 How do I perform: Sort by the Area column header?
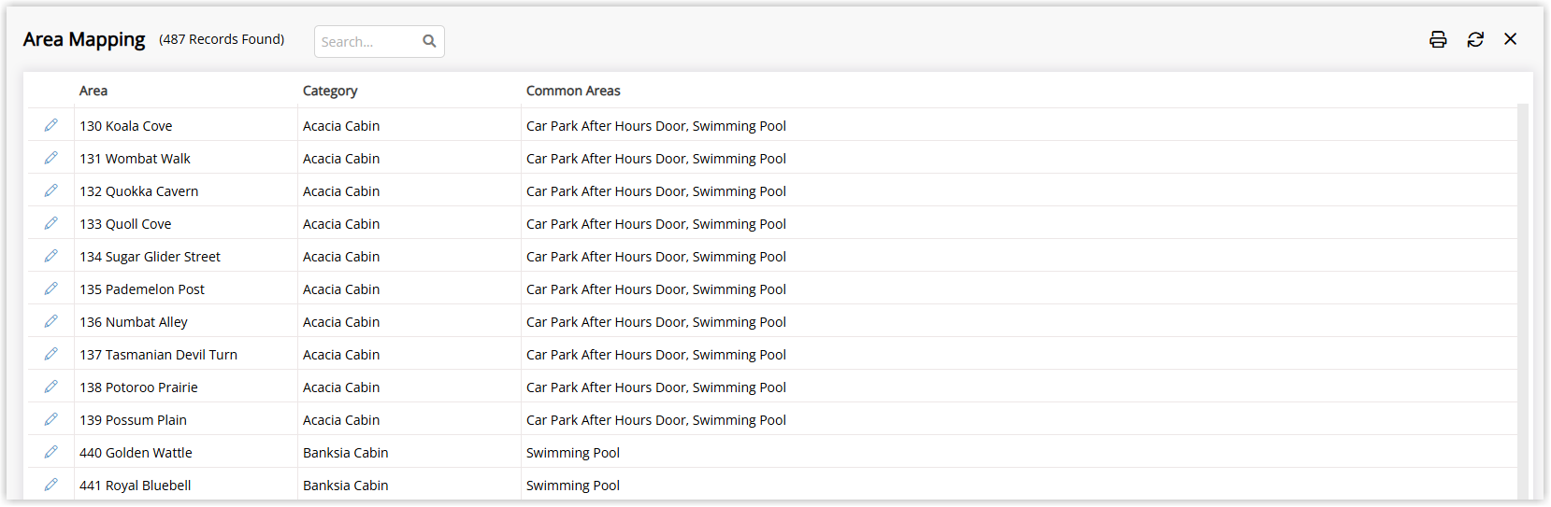coord(93,91)
